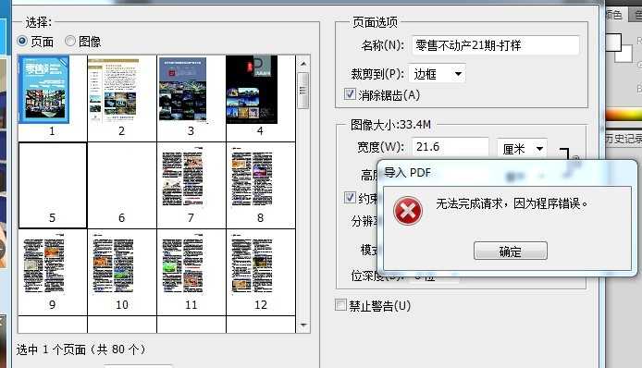
Task: Select the 图像 radio button
Action: point(70,41)
